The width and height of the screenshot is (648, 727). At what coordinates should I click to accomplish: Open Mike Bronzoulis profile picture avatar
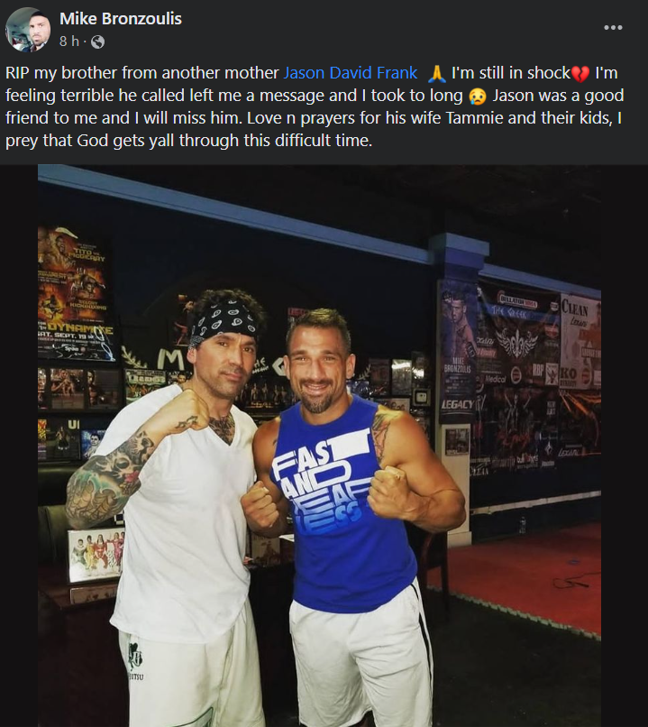[28, 29]
